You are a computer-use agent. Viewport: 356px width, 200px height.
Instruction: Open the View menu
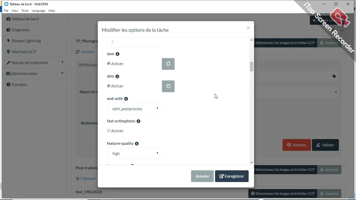(x=15, y=11)
